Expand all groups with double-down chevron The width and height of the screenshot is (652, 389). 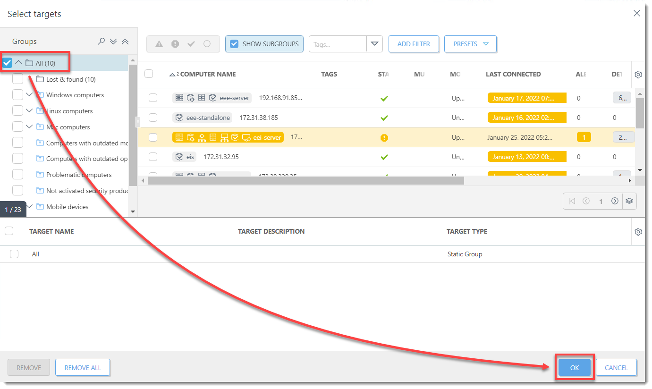tap(113, 42)
